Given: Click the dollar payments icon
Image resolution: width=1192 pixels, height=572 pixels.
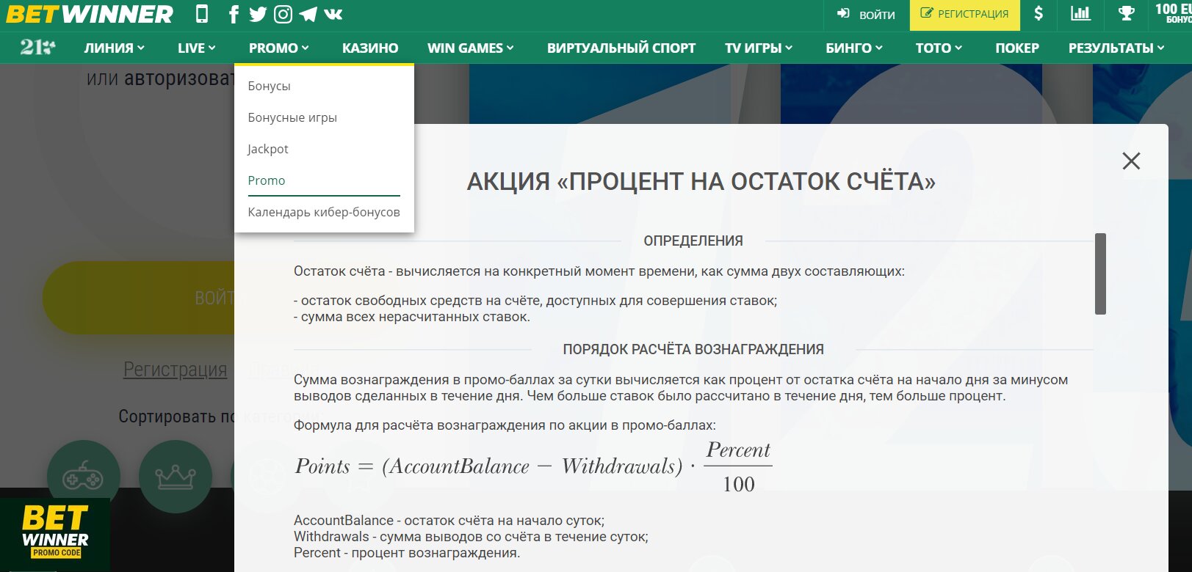Looking at the screenshot, I should pos(1039,13).
